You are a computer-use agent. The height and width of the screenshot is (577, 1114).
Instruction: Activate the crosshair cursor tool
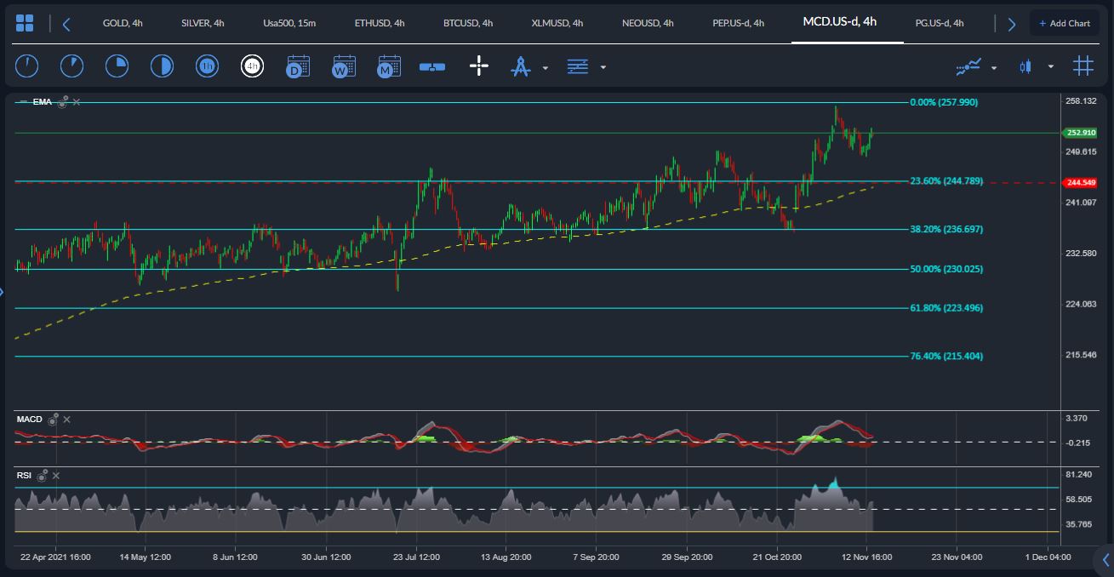pos(479,66)
